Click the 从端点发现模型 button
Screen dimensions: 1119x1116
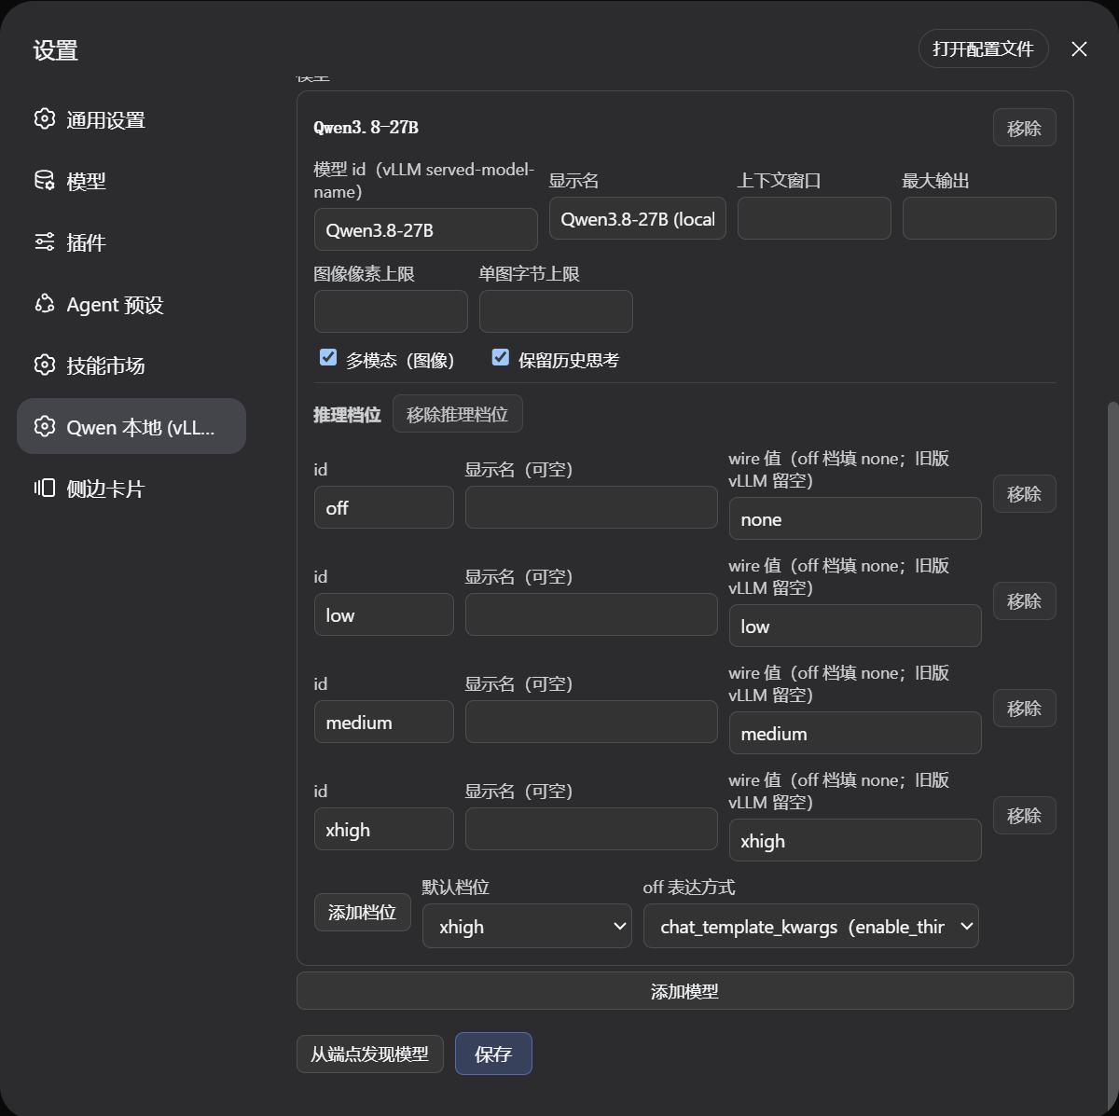pos(370,1054)
